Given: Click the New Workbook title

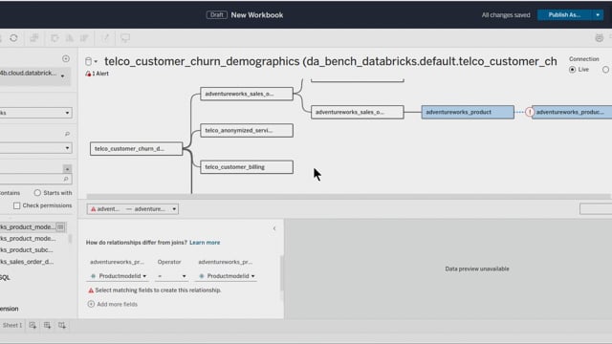Looking at the screenshot, I should click(x=257, y=15).
